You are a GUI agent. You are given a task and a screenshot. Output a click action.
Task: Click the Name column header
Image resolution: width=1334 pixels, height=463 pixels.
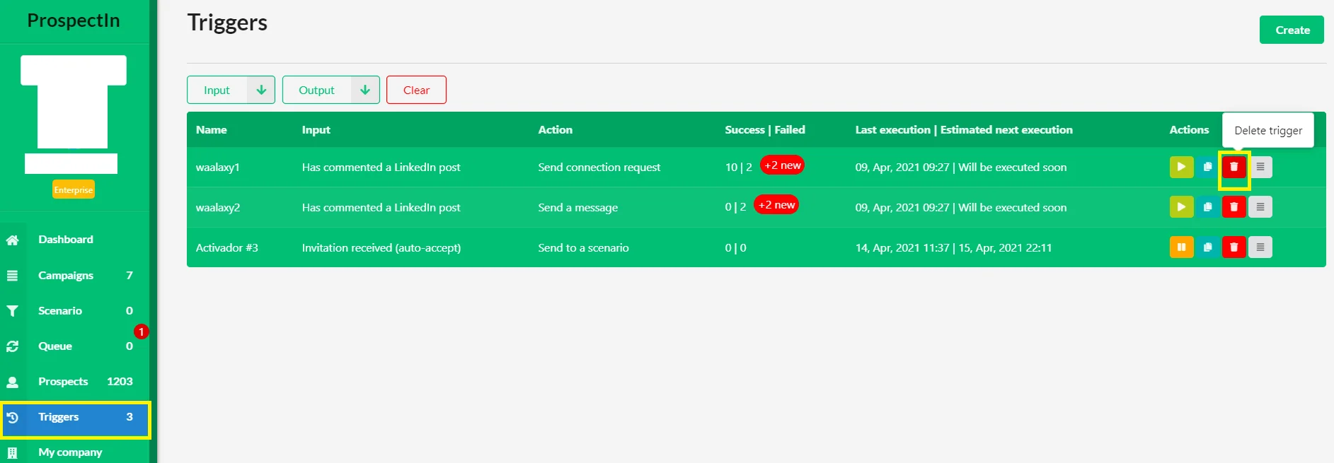pyautogui.click(x=212, y=130)
